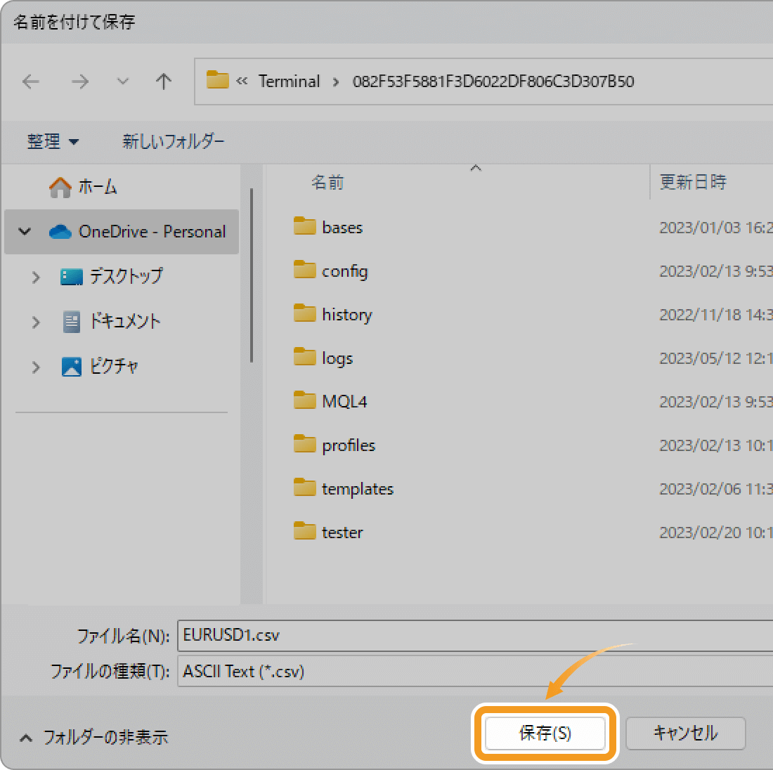This screenshot has width=773, height=770.
Task: Open the file type ASCII Text (*.csv) dropdown
Action: (x=475, y=672)
